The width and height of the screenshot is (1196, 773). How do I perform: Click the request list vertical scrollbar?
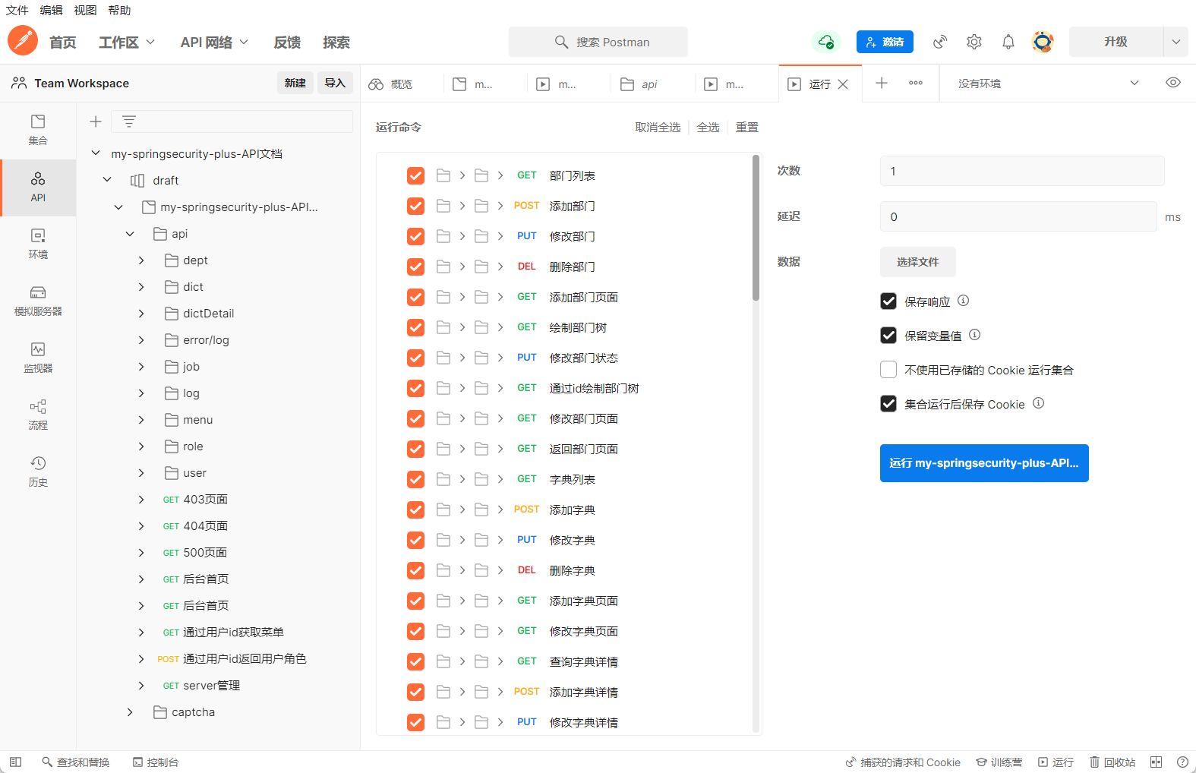[x=756, y=228]
